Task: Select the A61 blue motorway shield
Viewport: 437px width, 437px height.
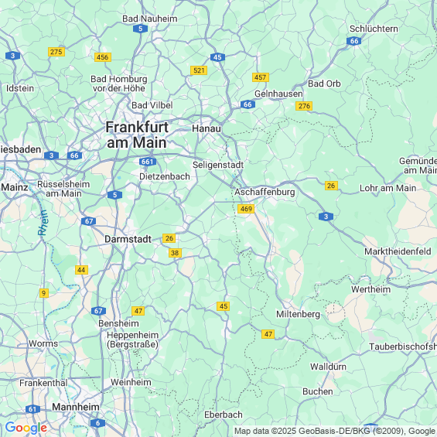Action: 32,409
